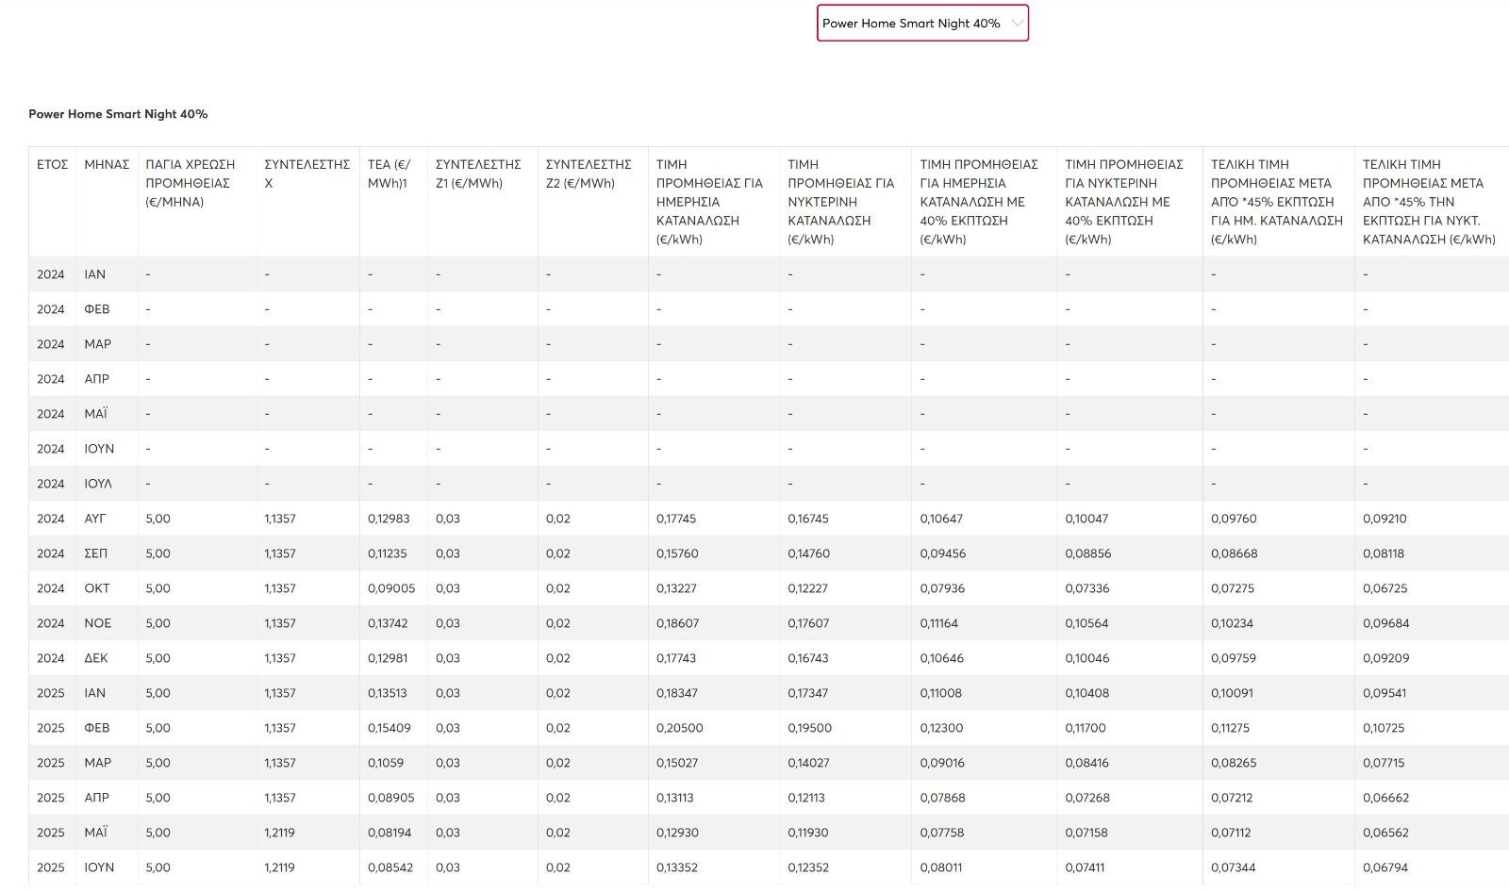Image resolution: width=1509 pixels, height=892 pixels.
Task: Click discounted daytime price 0,07936
Action: pos(943,588)
